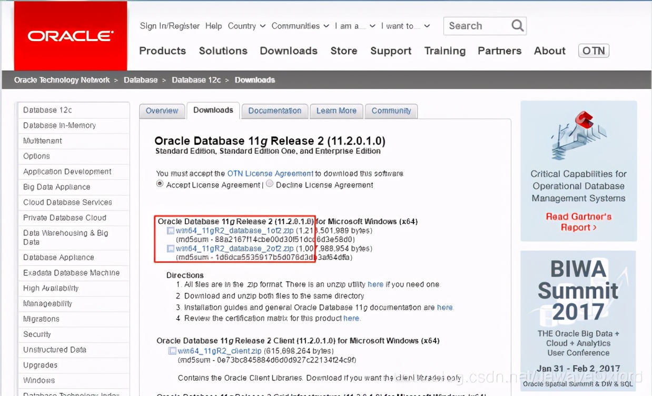Click the OTN button

(x=594, y=51)
